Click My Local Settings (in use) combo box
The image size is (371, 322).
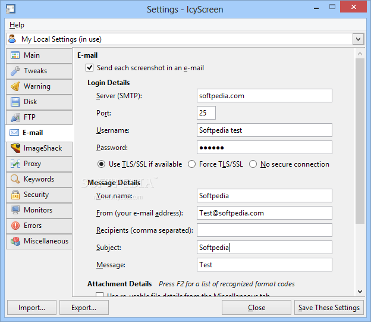coord(185,39)
